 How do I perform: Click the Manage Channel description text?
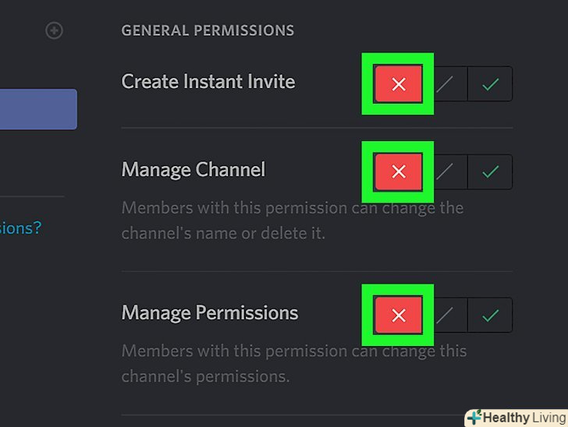click(293, 221)
